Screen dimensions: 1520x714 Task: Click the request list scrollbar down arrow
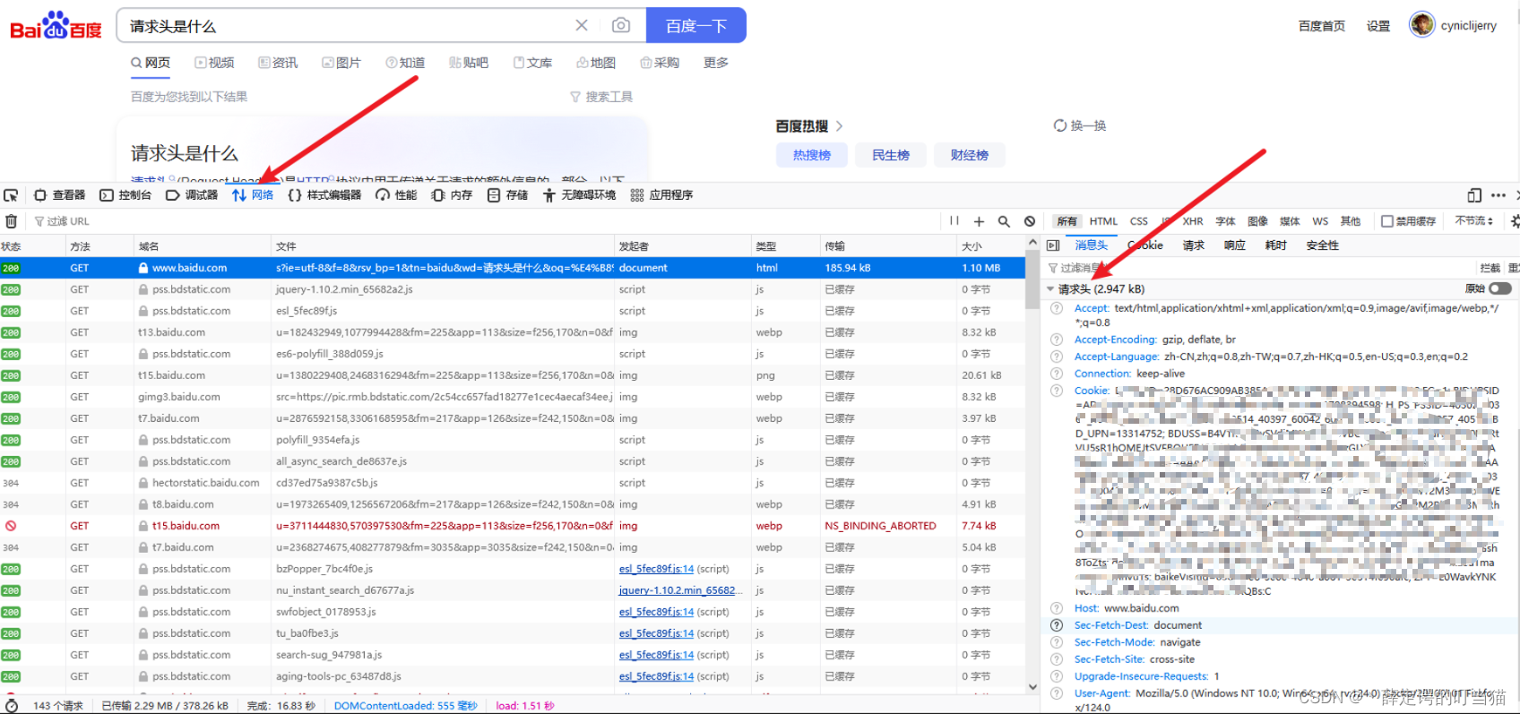click(1032, 687)
